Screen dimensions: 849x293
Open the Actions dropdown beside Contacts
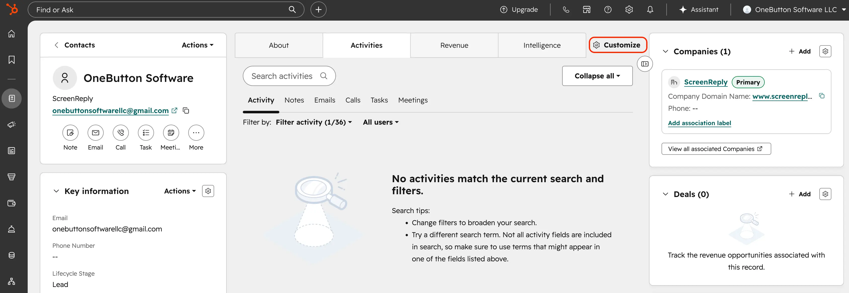[198, 45]
